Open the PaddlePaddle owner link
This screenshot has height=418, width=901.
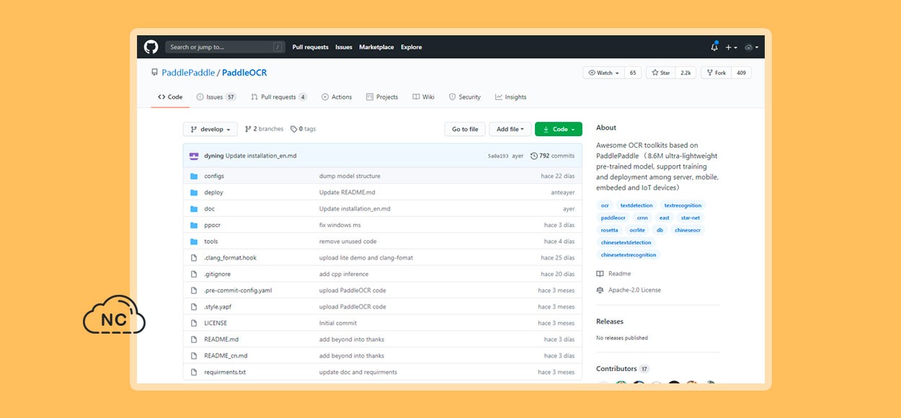[188, 73]
